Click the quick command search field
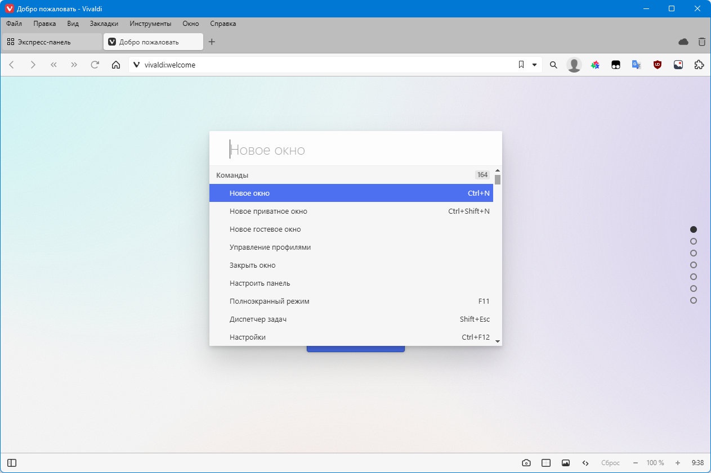711x473 pixels. (x=356, y=150)
